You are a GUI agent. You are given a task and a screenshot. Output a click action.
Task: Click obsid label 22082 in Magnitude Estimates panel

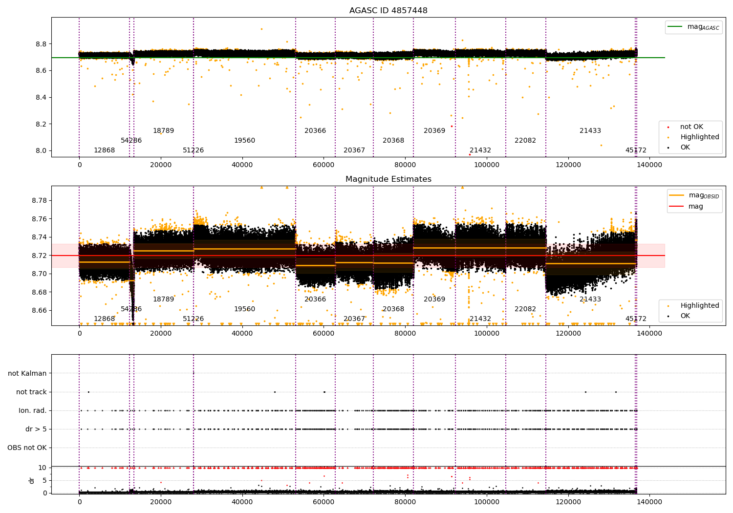[525, 309]
